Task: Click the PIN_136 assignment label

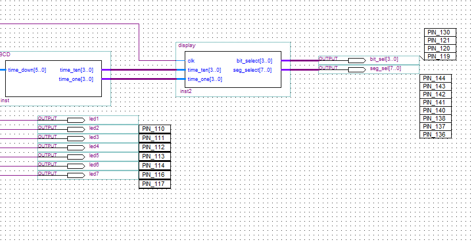Action: pyautogui.click(x=436, y=134)
